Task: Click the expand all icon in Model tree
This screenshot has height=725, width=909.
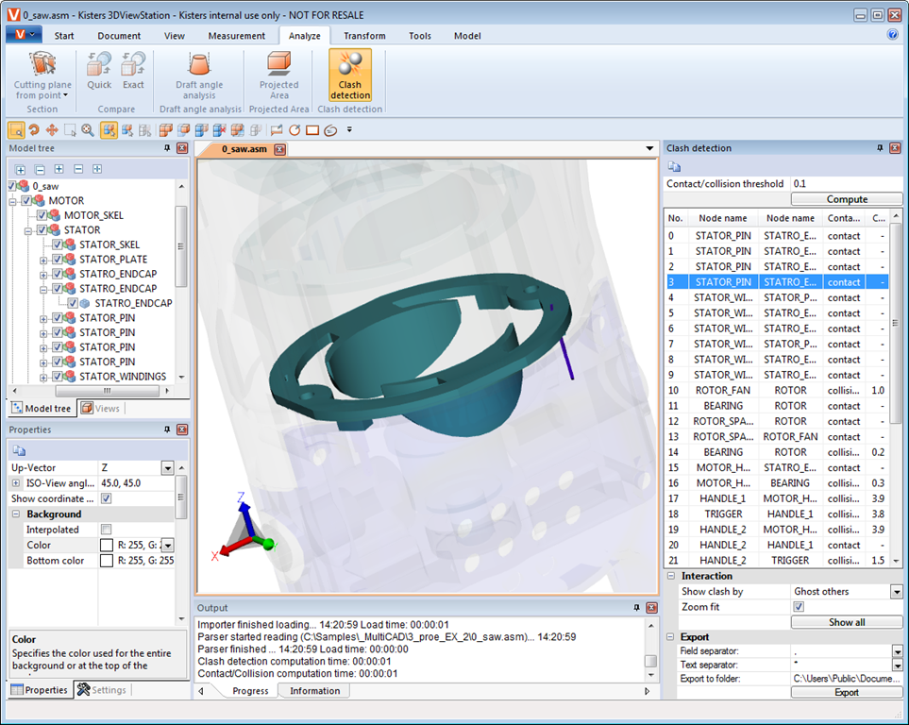Action: (20, 169)
